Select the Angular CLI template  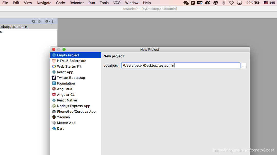[x=76, y=95]
